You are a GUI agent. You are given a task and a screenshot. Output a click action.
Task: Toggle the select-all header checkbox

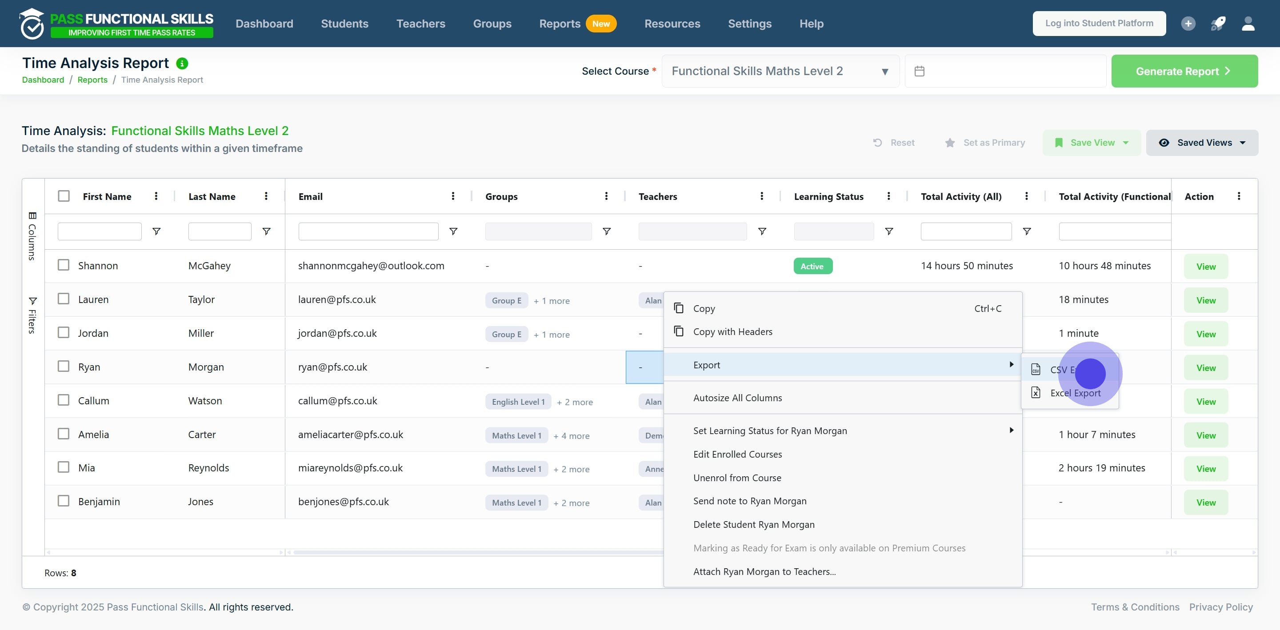click(64, 196)
